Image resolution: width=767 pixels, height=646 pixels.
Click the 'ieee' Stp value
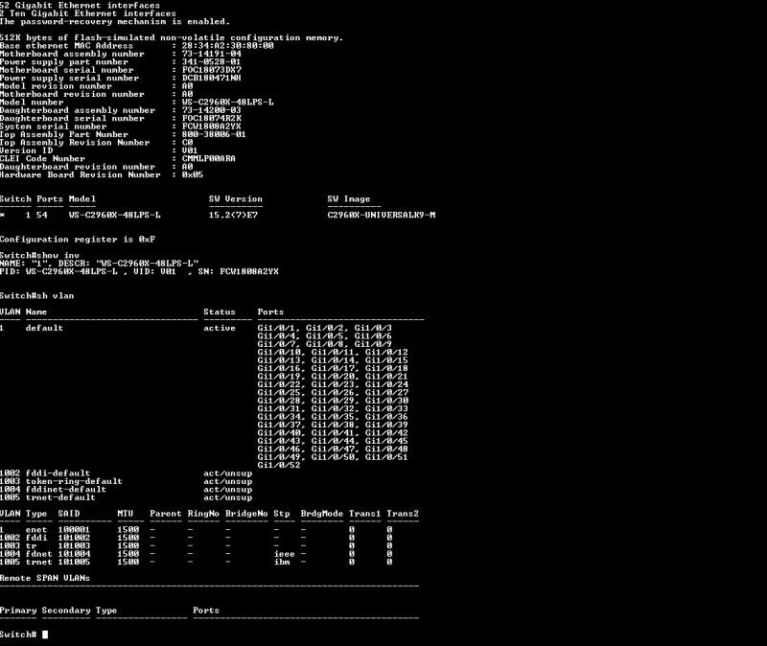(x=284, y=554)
